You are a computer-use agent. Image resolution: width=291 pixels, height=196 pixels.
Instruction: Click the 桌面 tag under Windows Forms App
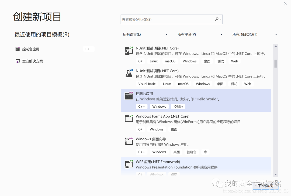tap(174, 129)
